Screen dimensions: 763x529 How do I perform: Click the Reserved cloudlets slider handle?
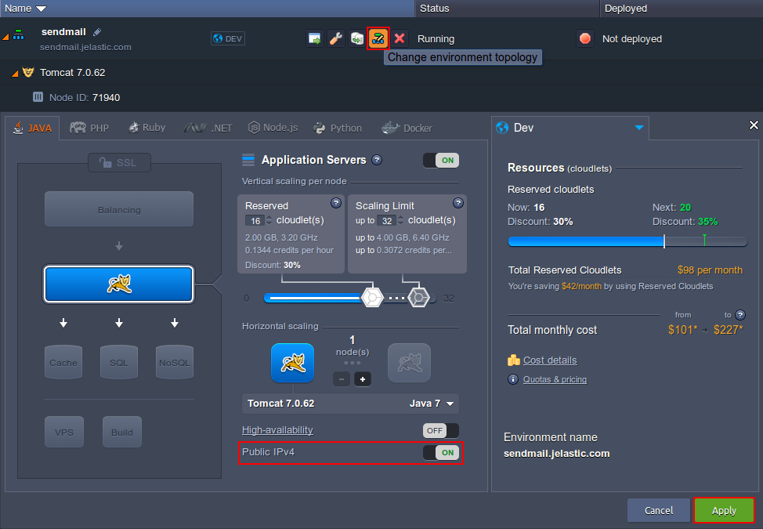[372, 297]
